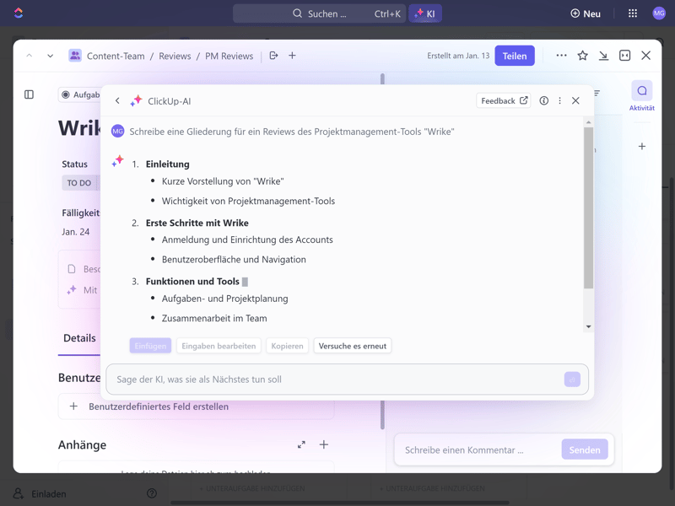The height and width of the screenshot is (506, 675).
Task: Open the TO DO status dropdown
Action: [79, 183]
